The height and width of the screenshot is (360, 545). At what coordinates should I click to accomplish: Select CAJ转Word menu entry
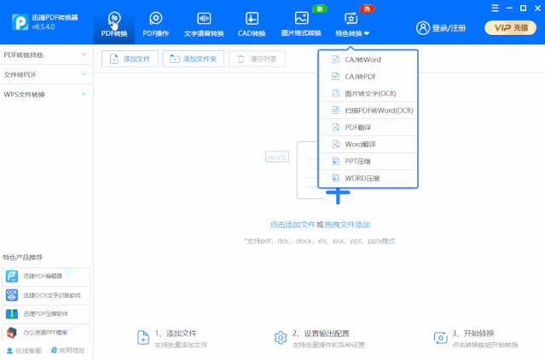368,60
